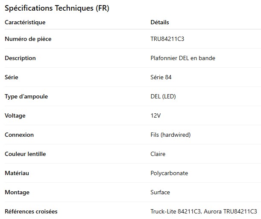
Task: Click the part number value TRU84211C3
Action: [167, 39]
